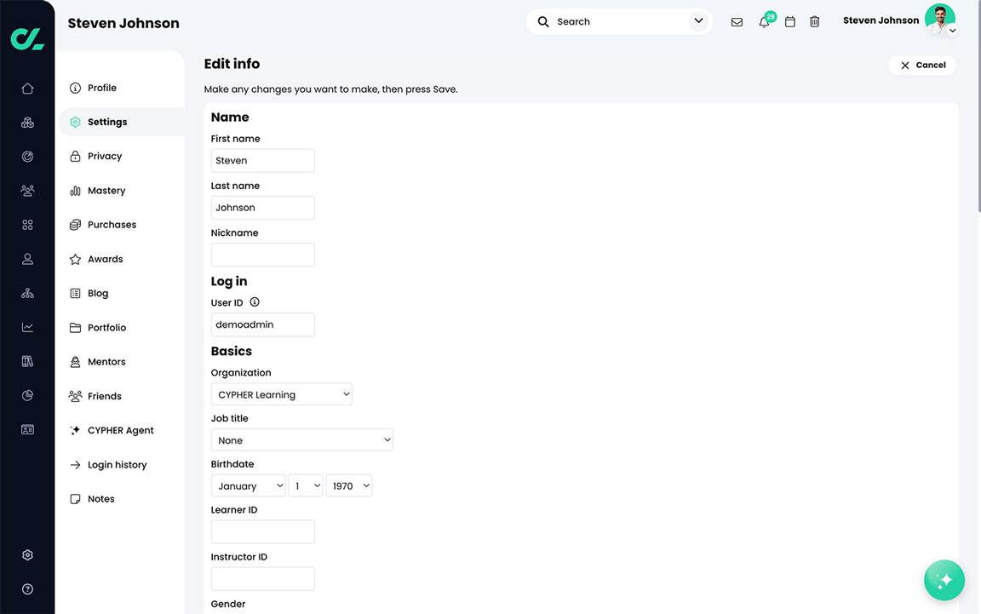
Task: Launch the CYPHER AI assistant floating button
Action: [944, 580]
